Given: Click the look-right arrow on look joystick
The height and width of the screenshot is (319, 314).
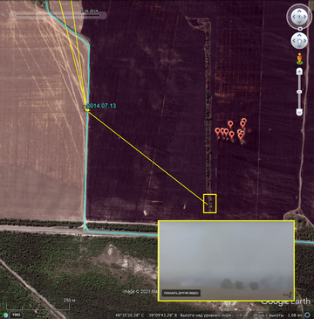Looking at the screenshot, I should 305,17.
